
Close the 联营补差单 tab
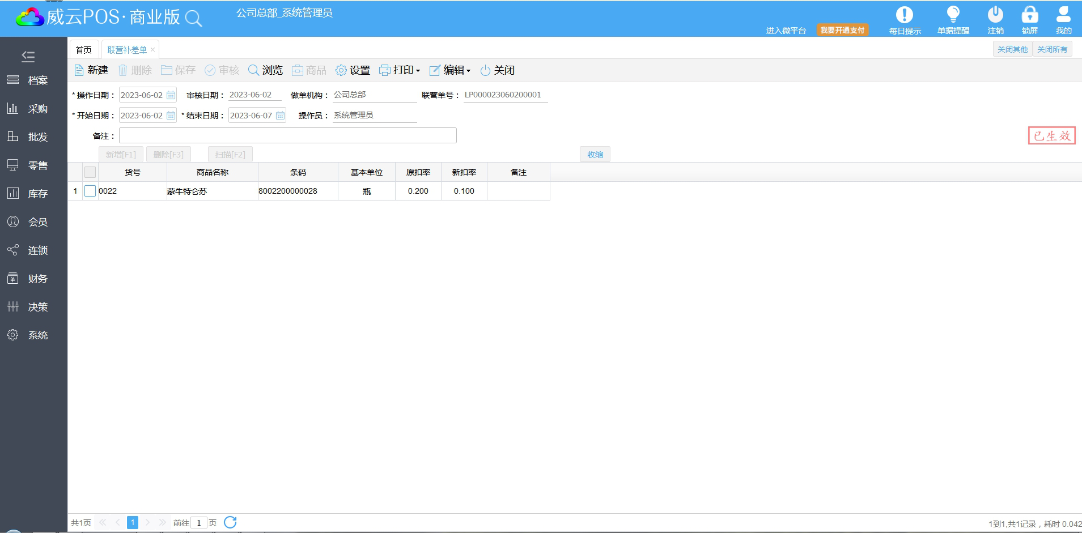click(x=152, y=50)
